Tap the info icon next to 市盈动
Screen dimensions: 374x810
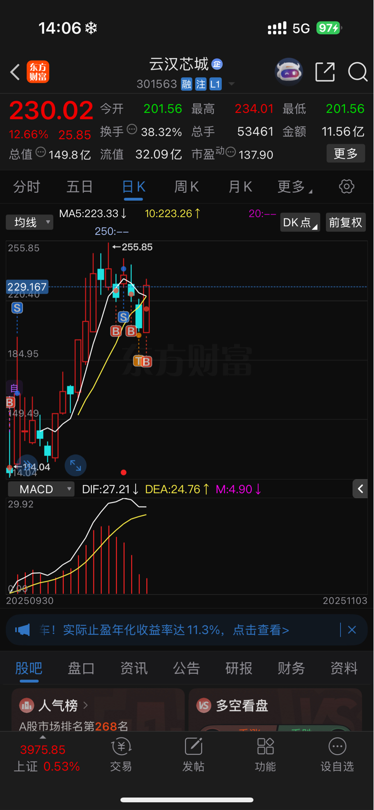[x=231, y=152]
